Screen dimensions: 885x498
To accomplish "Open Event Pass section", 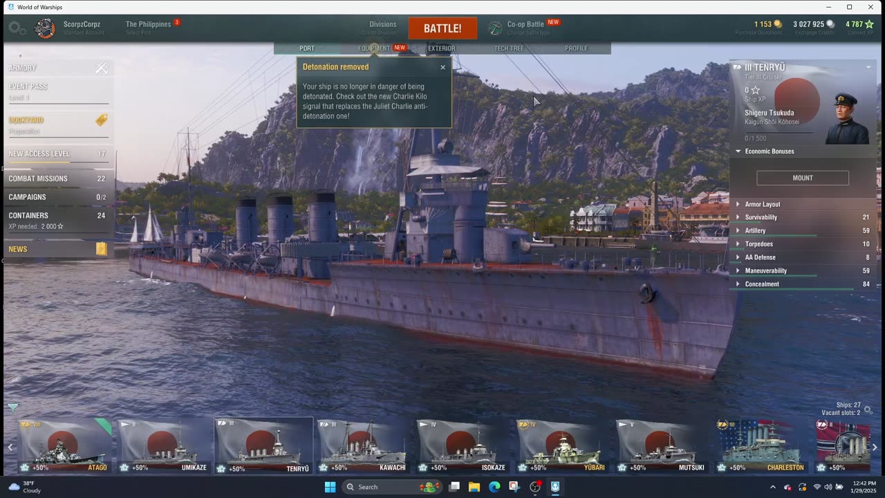I will [58, 91].
